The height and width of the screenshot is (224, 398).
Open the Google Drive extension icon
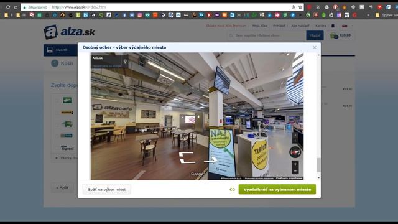(326, 7)
